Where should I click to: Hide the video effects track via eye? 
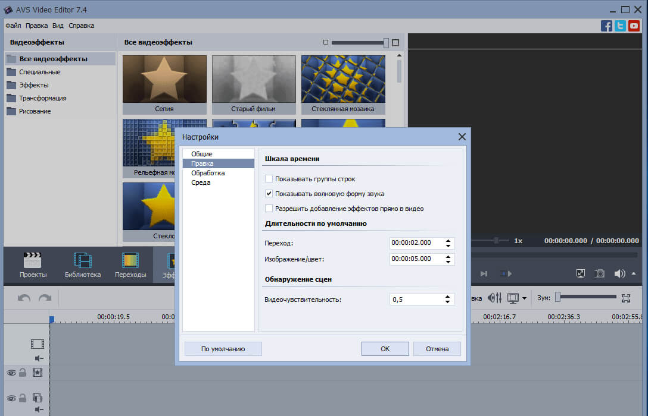[x=11, y=373]
